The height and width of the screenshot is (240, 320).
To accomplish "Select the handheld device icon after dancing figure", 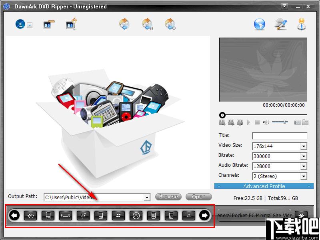I will (101, 216).
